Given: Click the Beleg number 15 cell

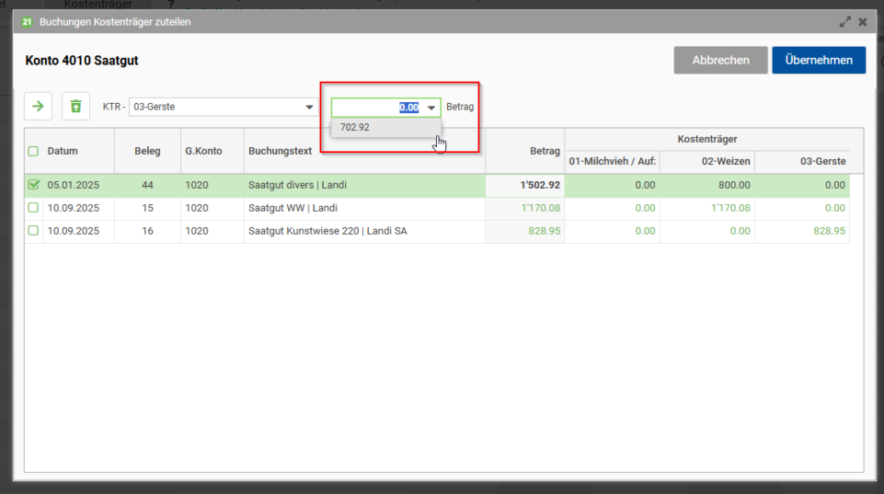Looking at the screenshot, I should (147, 208).
